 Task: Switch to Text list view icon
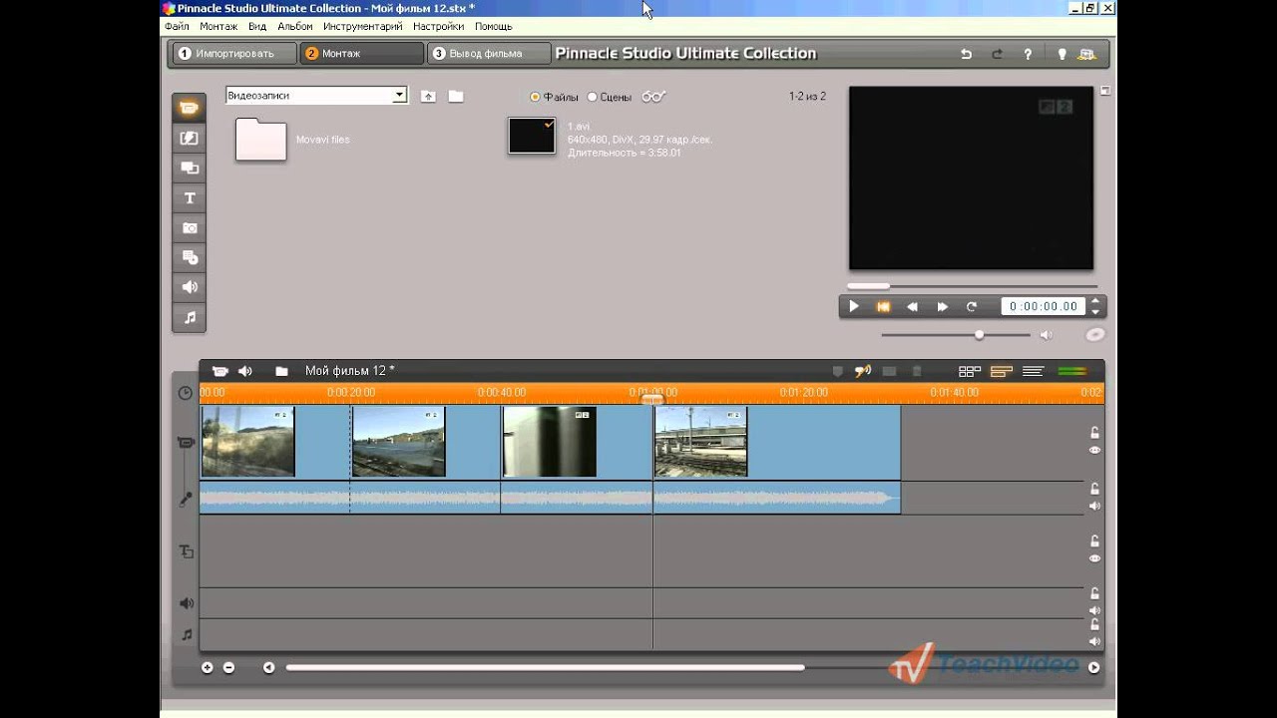[1034, 371]
